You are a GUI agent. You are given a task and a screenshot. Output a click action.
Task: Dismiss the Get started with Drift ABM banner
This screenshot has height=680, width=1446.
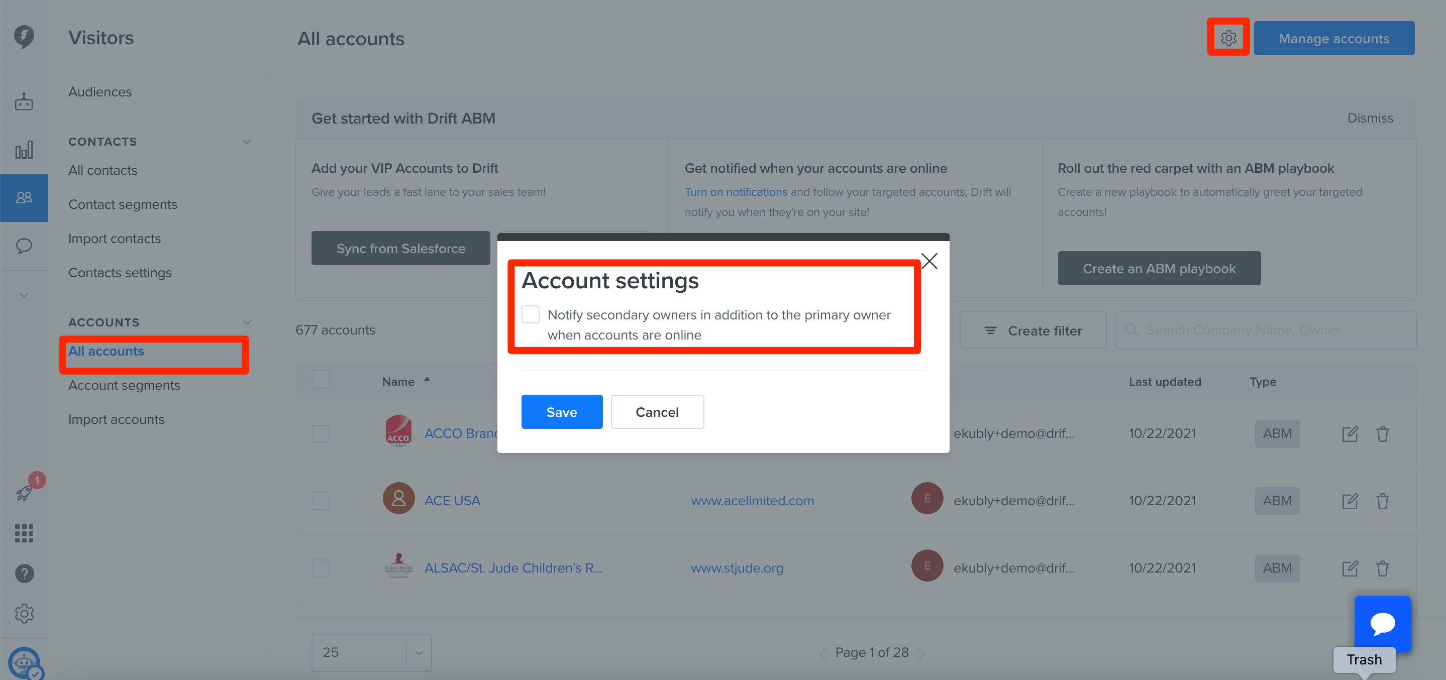pos(1370,119)
